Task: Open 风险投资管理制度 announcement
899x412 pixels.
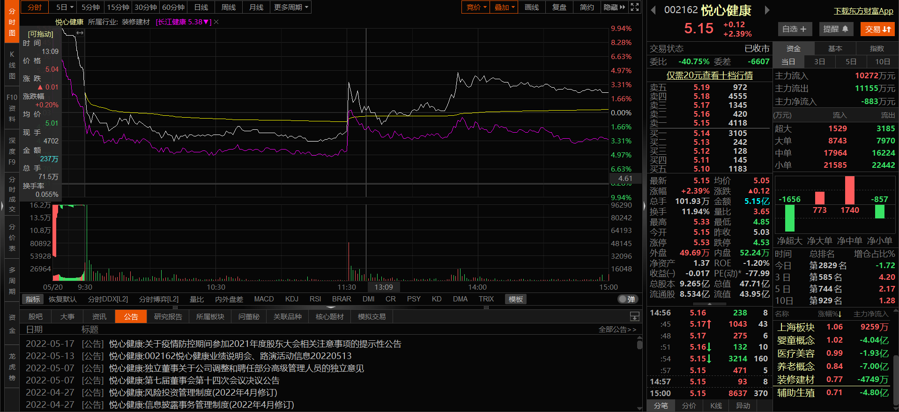Action: (193, 393)
